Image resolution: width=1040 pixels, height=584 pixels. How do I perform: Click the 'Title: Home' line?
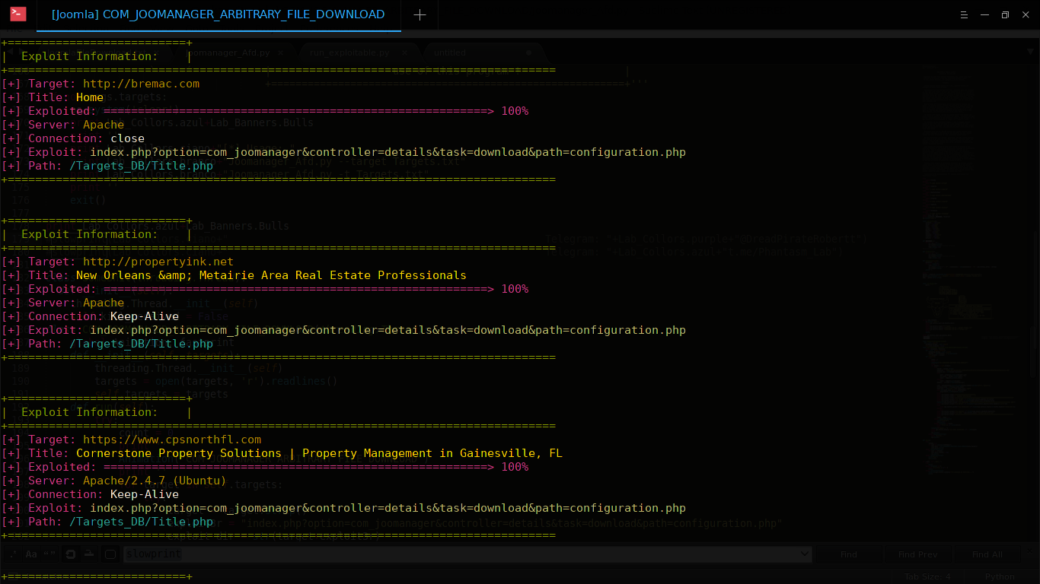tap(53, 97)
